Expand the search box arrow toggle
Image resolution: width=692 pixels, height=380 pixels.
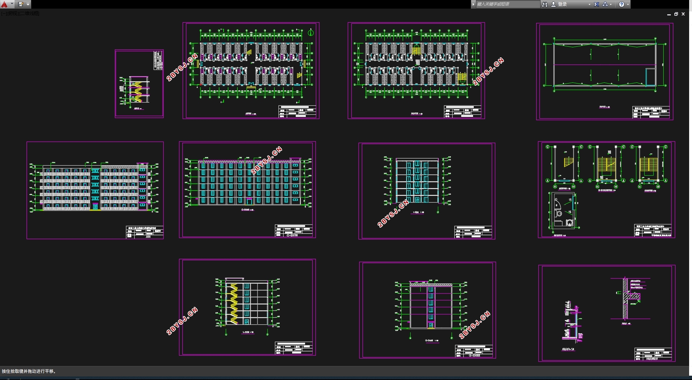point(473,4)
